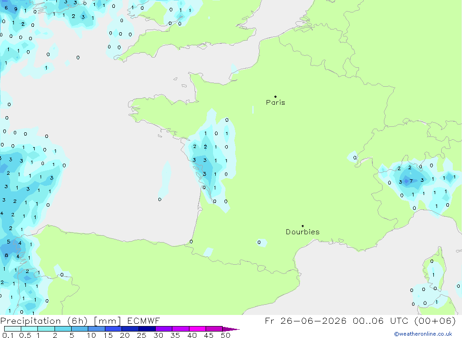Click the Paris city label
This screenshot has height=338, width=462.
[275, 102]
